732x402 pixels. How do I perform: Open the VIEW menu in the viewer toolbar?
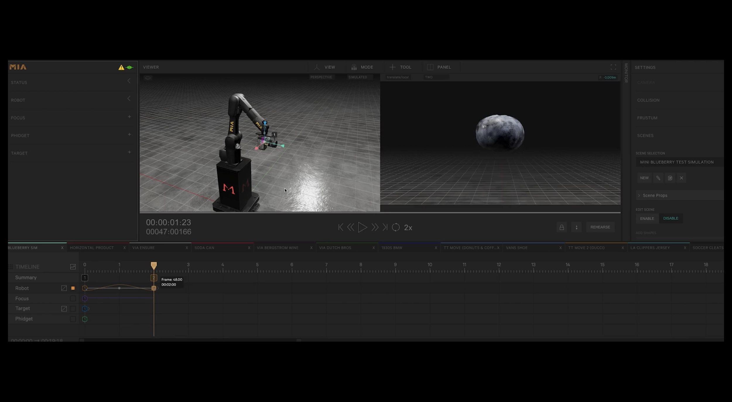click(x=326, y=67)
